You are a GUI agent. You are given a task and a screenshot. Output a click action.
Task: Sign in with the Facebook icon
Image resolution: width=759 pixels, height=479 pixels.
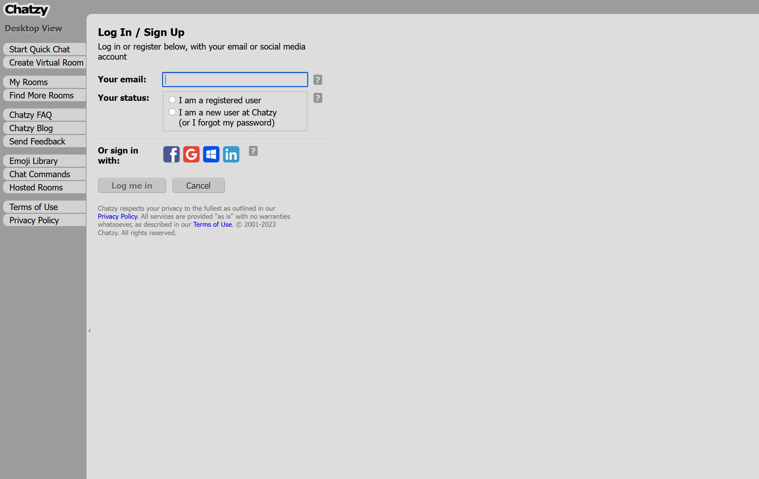[171, 154]
